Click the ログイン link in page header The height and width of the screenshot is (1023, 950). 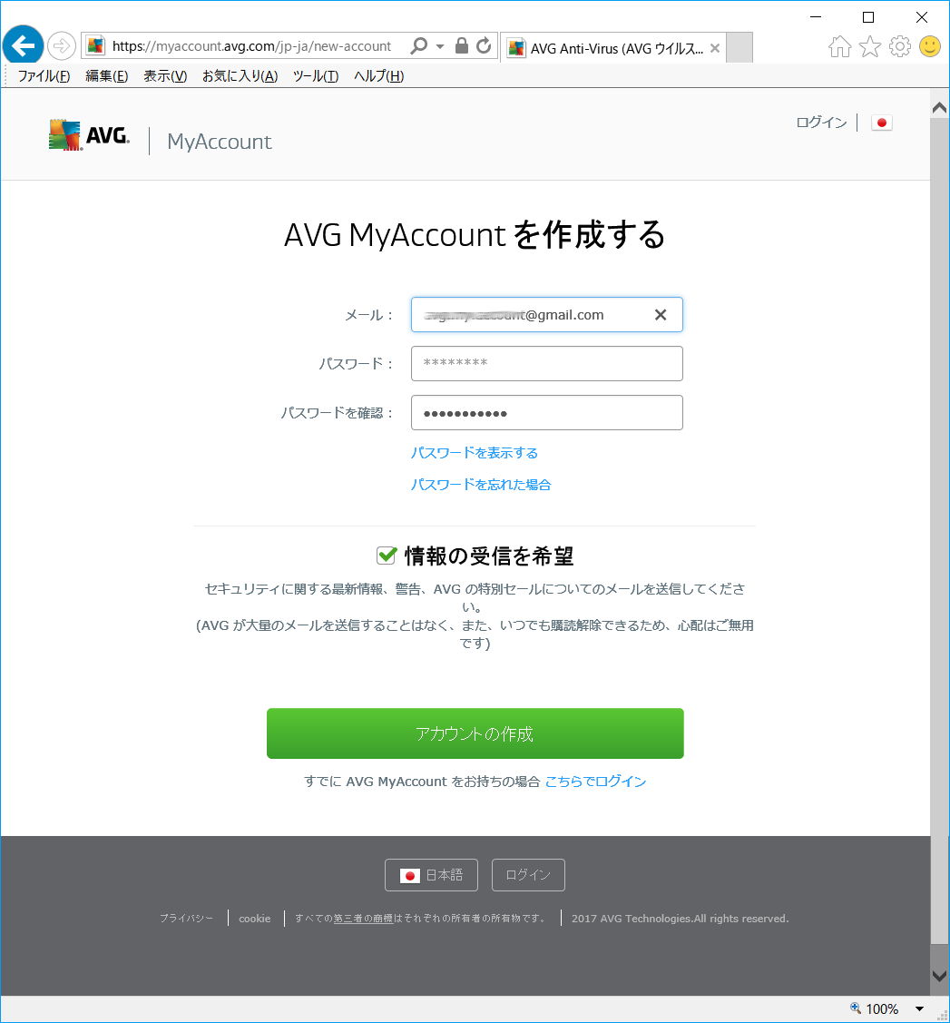pyautogui.click(x=821, y=123)
